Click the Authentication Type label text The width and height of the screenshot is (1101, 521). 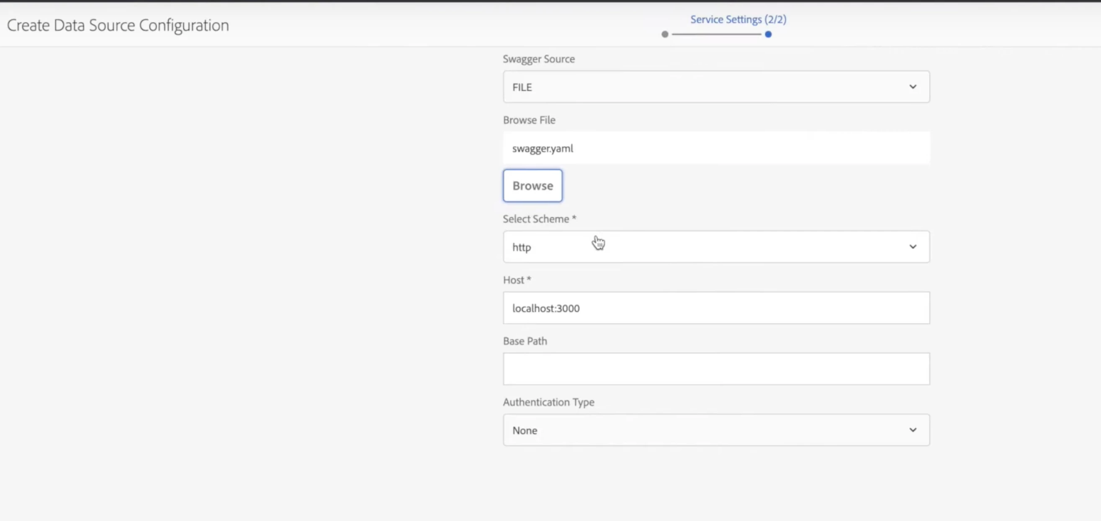(x=548, y=402)
